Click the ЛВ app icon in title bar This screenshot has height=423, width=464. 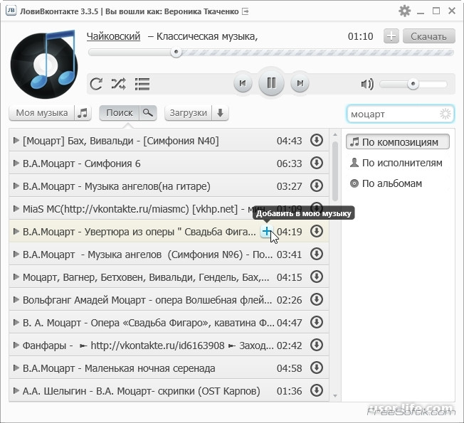11,11
